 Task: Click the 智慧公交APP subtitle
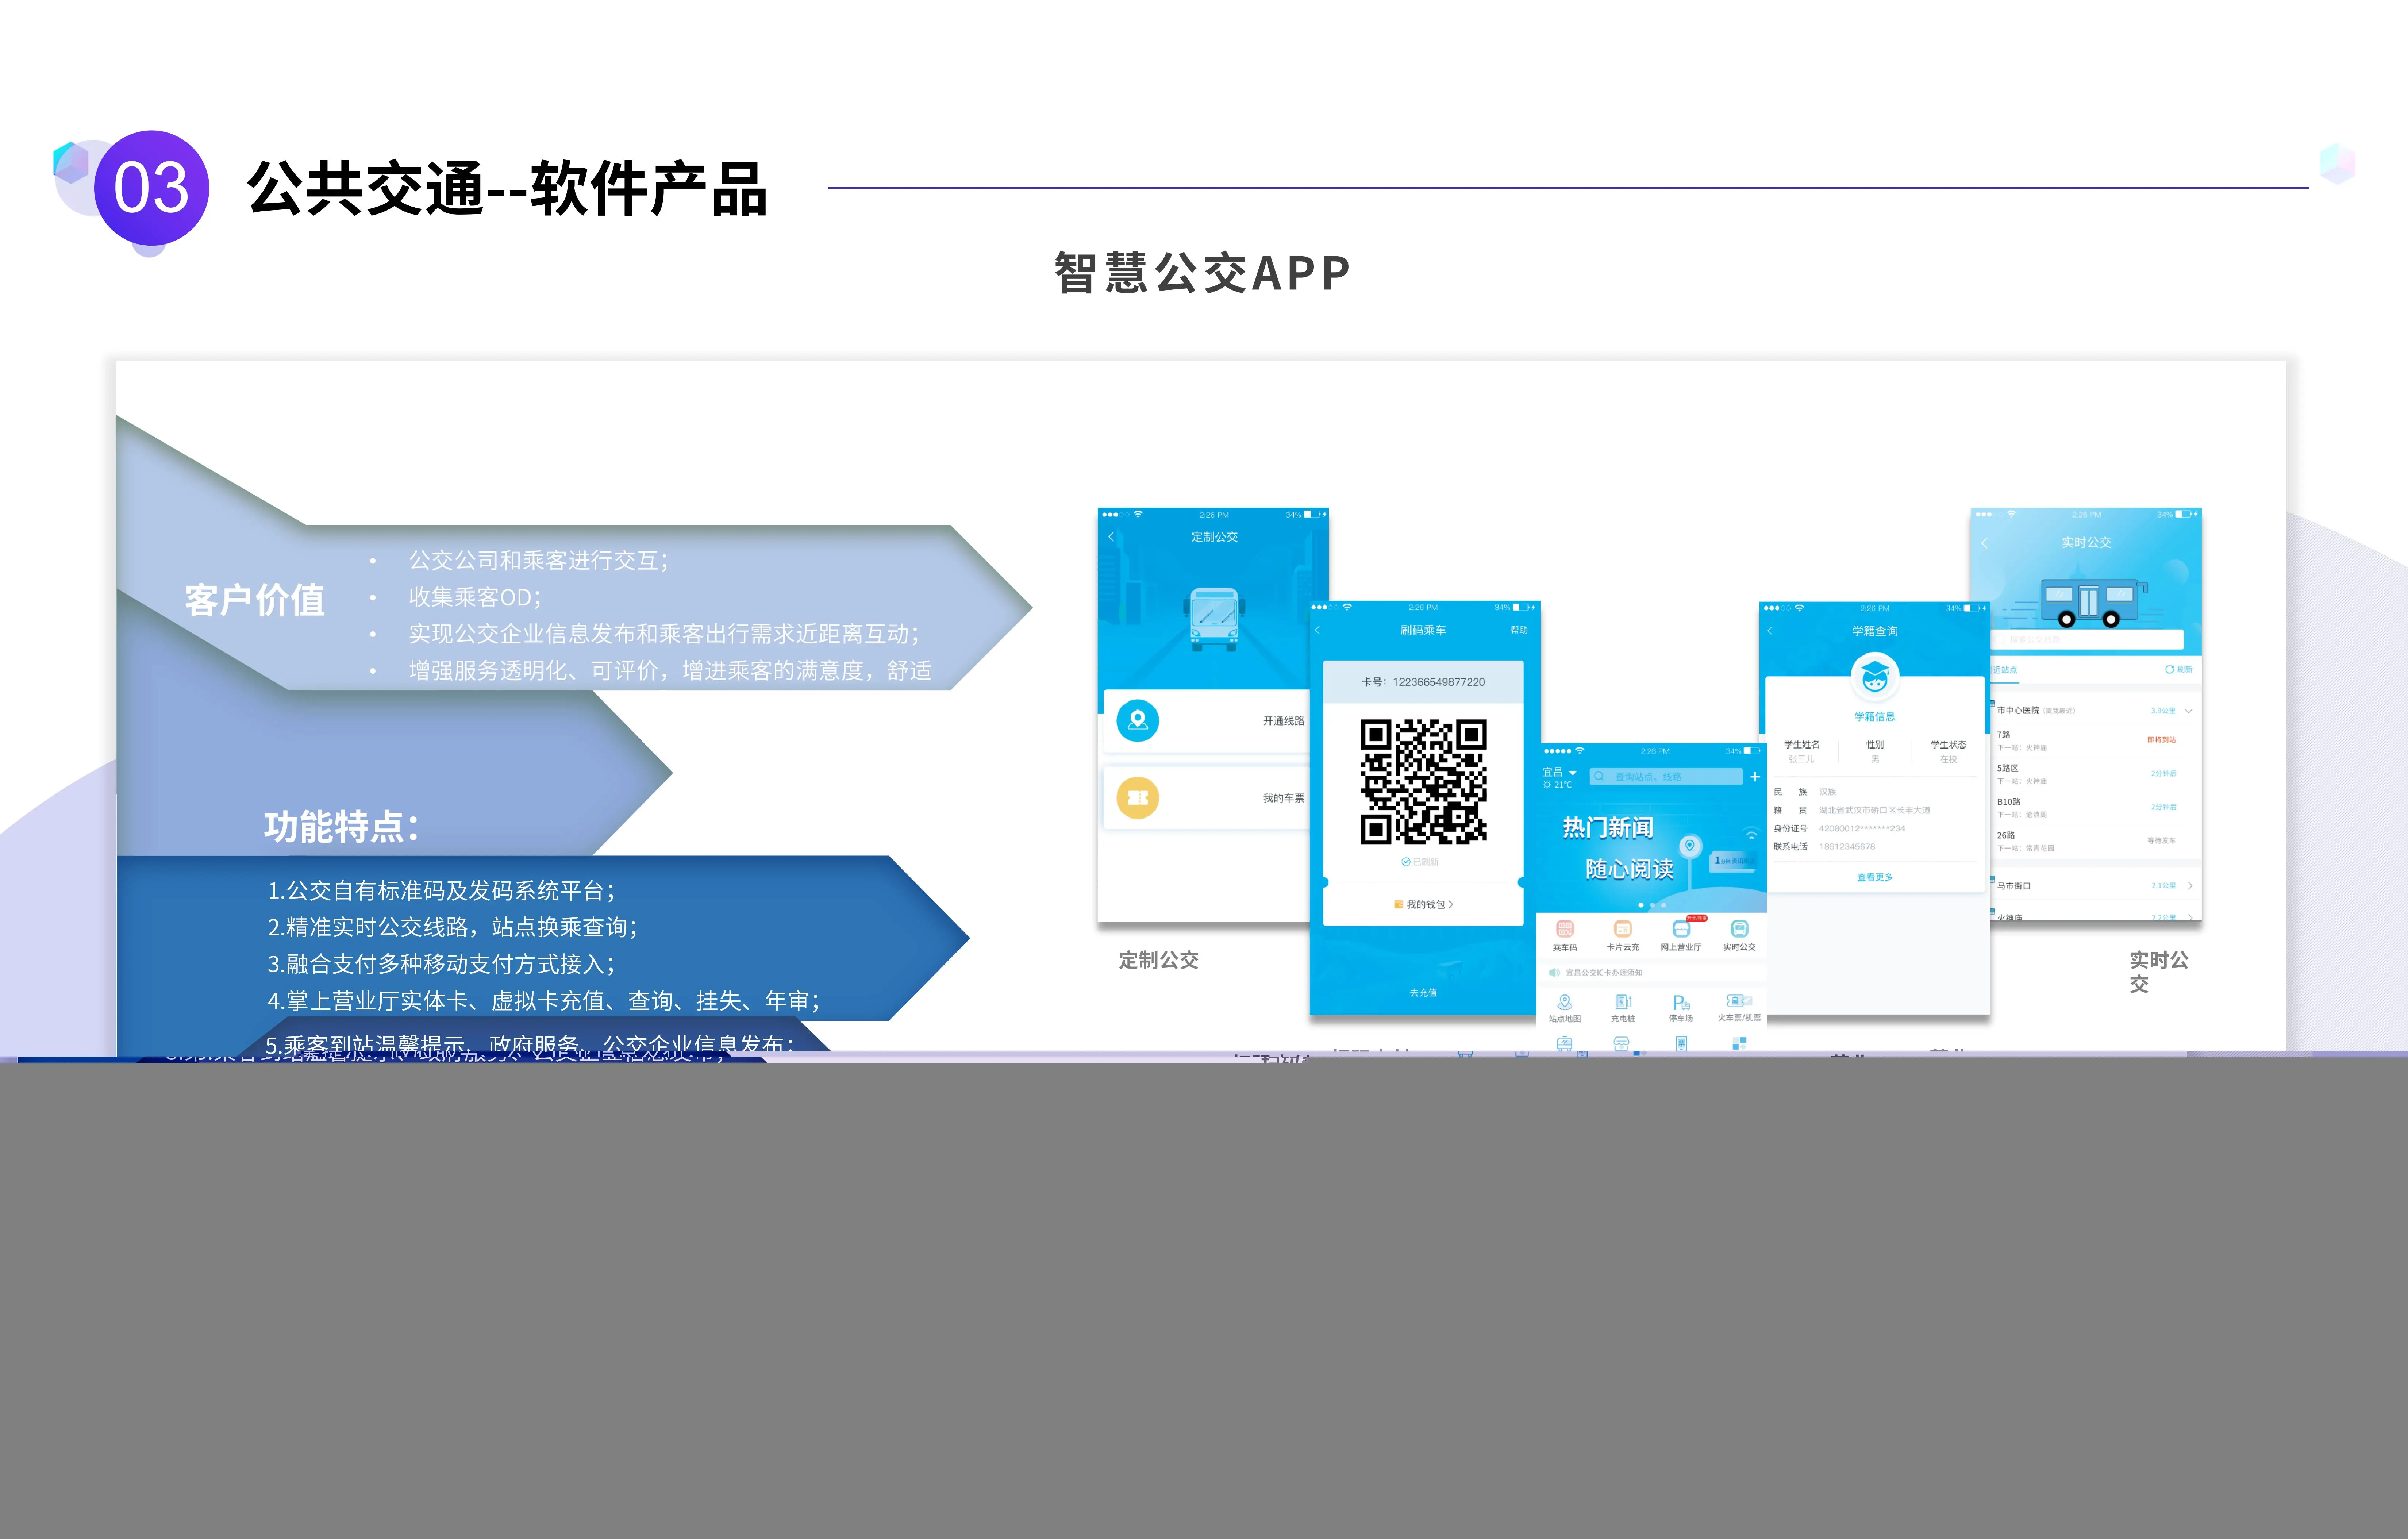click(x=1203, y=273)
